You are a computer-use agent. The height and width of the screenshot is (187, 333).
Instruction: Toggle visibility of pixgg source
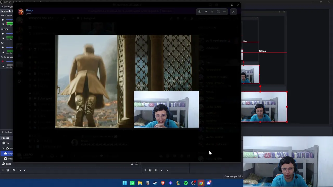[x=132, y=164]
